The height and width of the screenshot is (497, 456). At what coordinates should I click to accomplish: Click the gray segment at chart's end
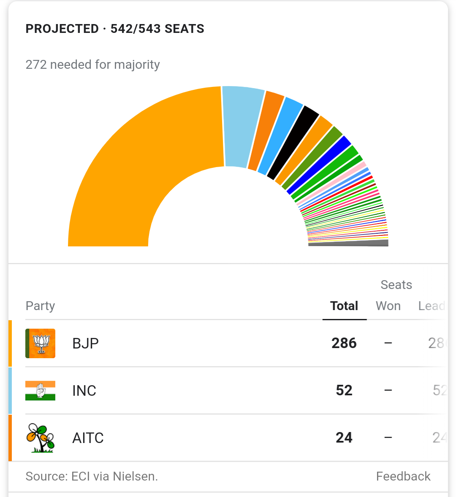click(x=348, y=243)
